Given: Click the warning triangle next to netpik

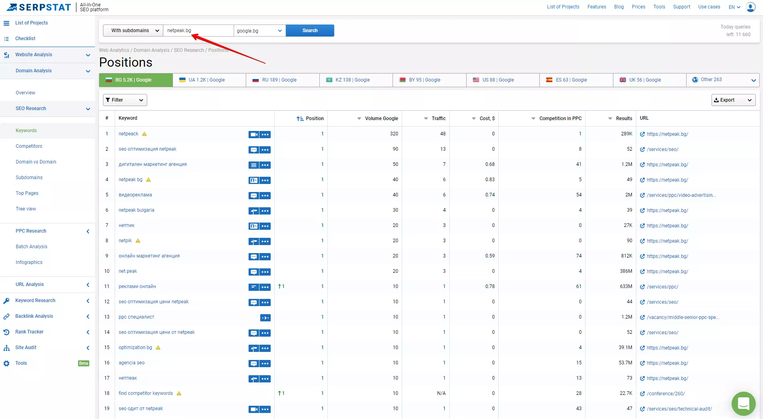Looking at the screenshot, I should point(138,241).
